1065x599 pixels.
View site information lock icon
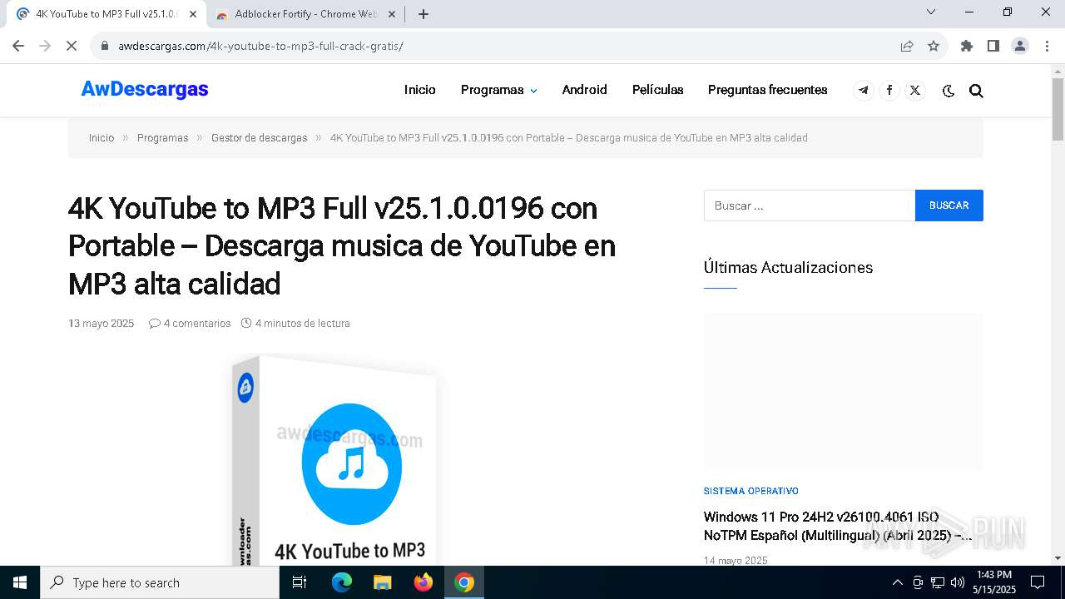pos(105,46)
